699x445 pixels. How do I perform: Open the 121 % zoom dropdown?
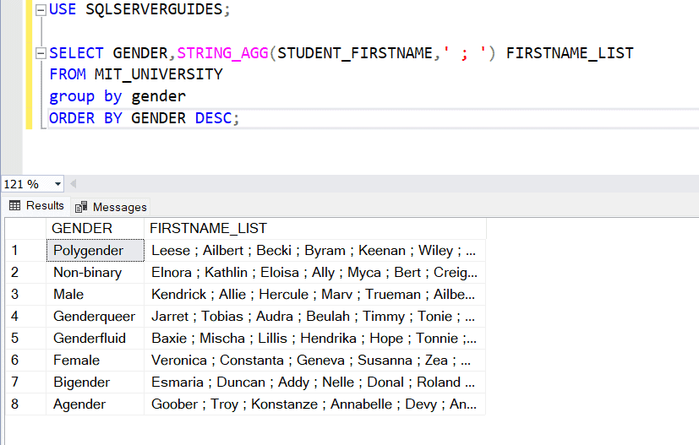pyautogui.click(x=57, y=184)
